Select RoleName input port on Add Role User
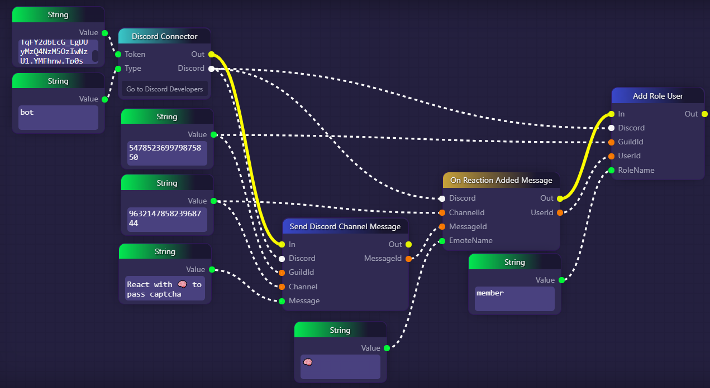The height and width of the screenshot is (388, 710). coord(612,170)
